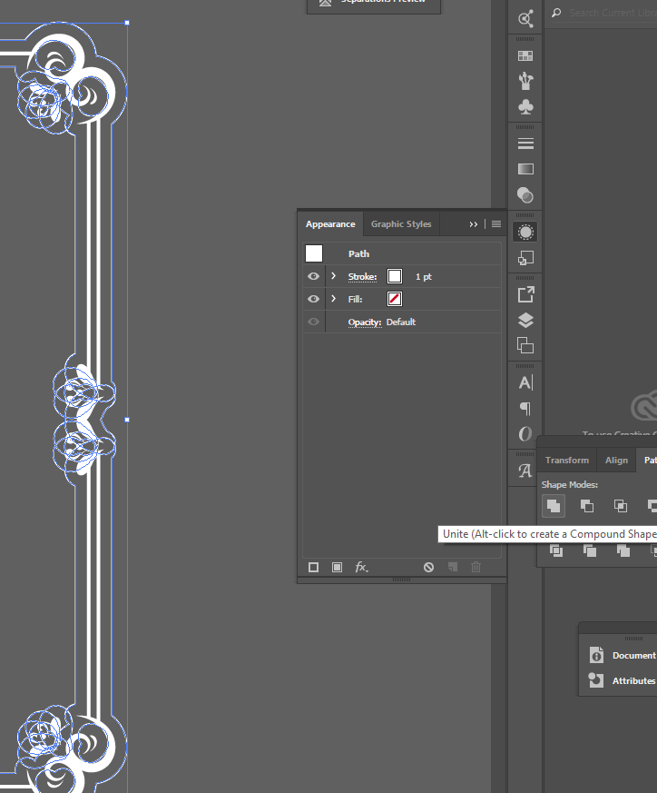
Task: Click the Attributes panel icon
Action: (596, 680)
